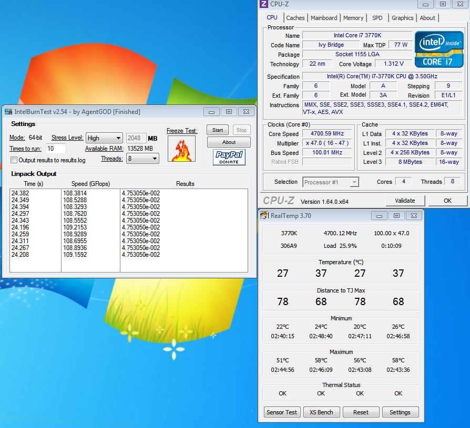This screenshot has width=470, height=428.
Task: Click the Socket 1155 LGA package field
Action: tap(357, 54)
